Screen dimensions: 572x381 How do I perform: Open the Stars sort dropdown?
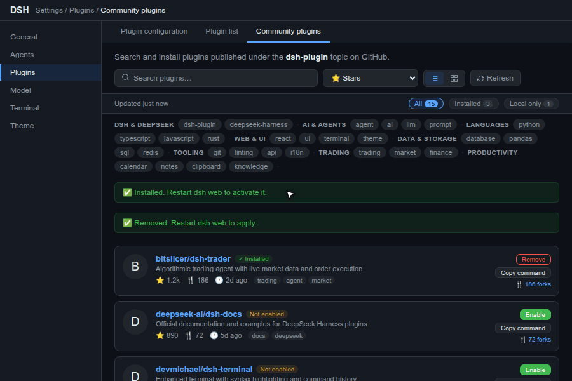tap(371, 78)
